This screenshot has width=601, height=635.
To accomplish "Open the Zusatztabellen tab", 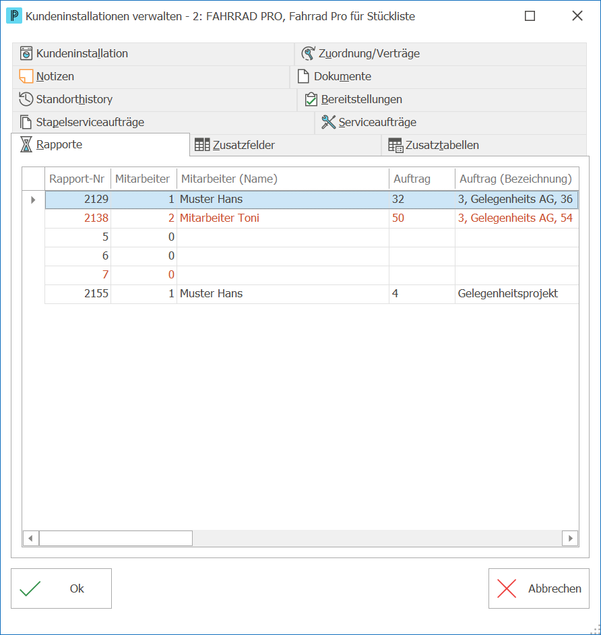I will (x=484, y=146).
